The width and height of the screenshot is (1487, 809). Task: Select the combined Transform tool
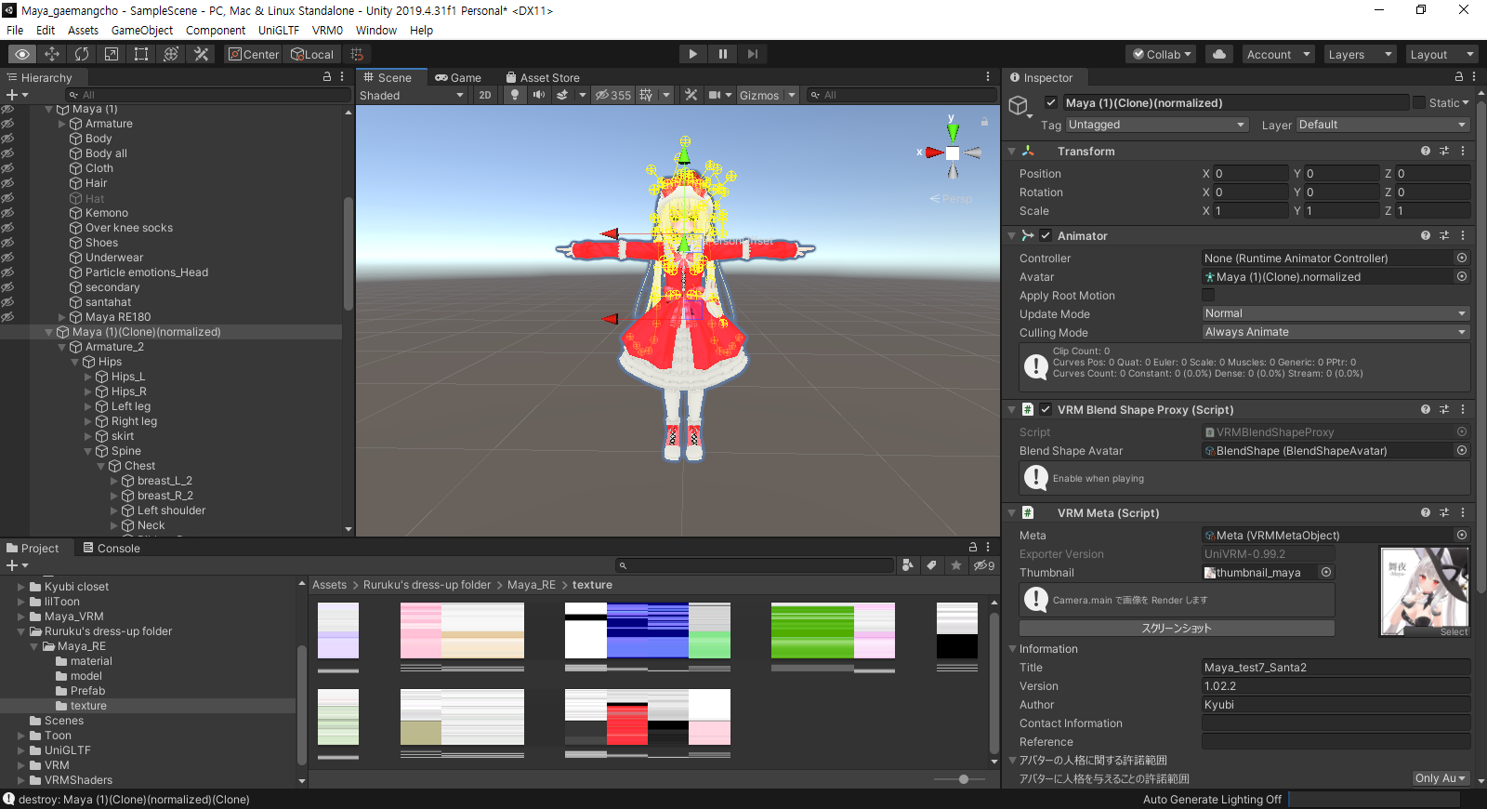171,54
